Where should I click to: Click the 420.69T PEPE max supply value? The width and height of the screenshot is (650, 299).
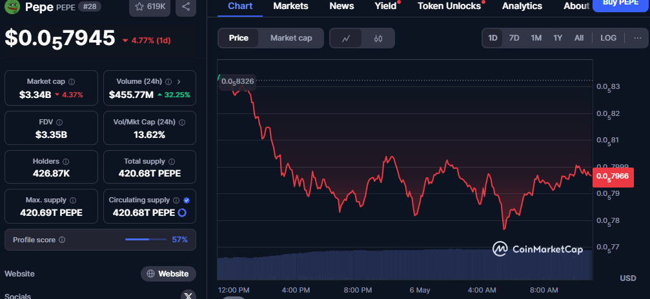pyautogui.click(x=52, y=213)
